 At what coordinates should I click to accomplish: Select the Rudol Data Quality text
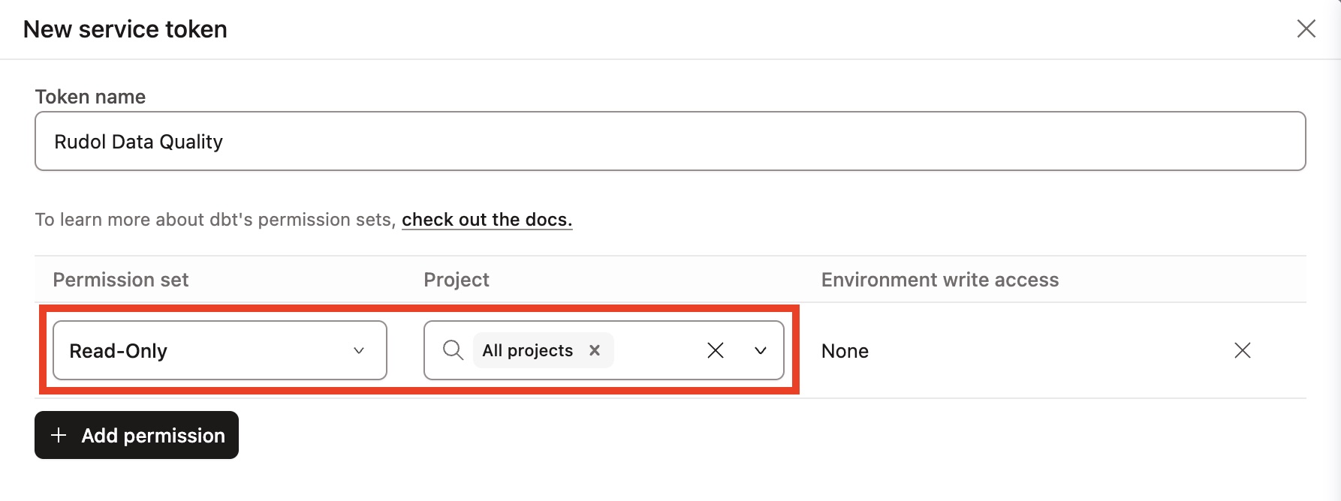138,141
